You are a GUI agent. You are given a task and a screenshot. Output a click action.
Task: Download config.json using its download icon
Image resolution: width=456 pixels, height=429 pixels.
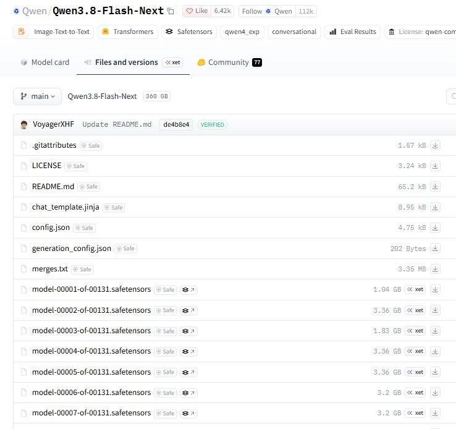(435, 227)
